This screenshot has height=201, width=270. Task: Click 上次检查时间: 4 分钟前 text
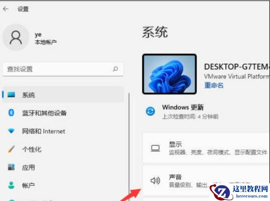pos(190,117)
